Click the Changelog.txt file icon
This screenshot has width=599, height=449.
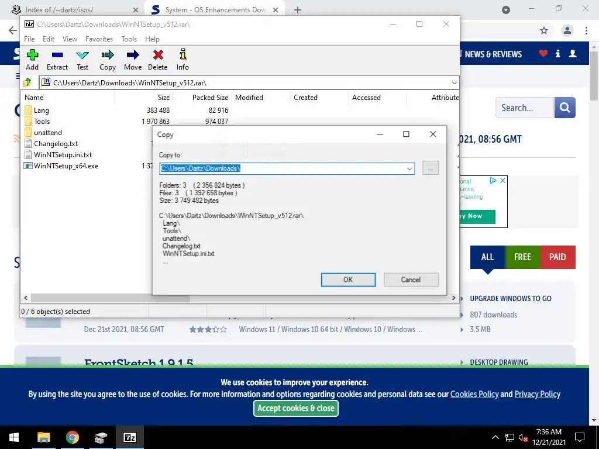click(28, 144)
